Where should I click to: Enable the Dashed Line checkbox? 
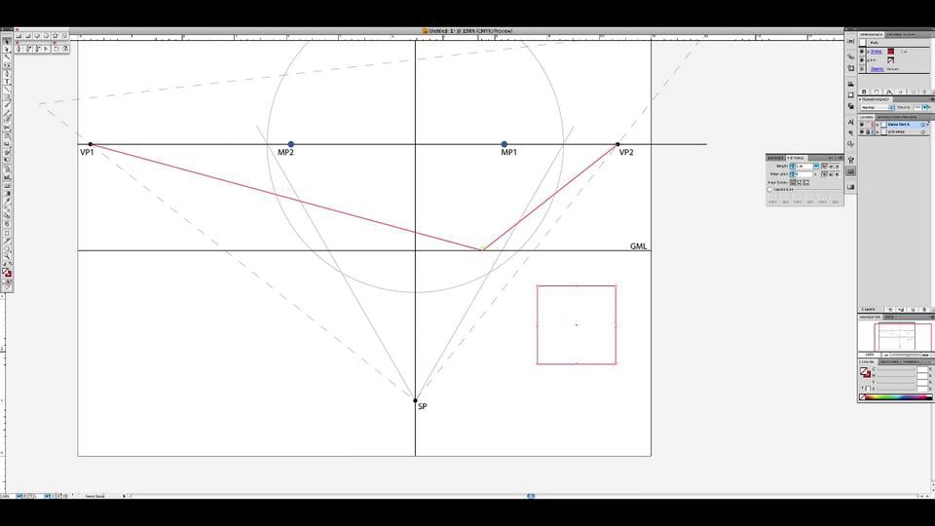click(769, 190)
